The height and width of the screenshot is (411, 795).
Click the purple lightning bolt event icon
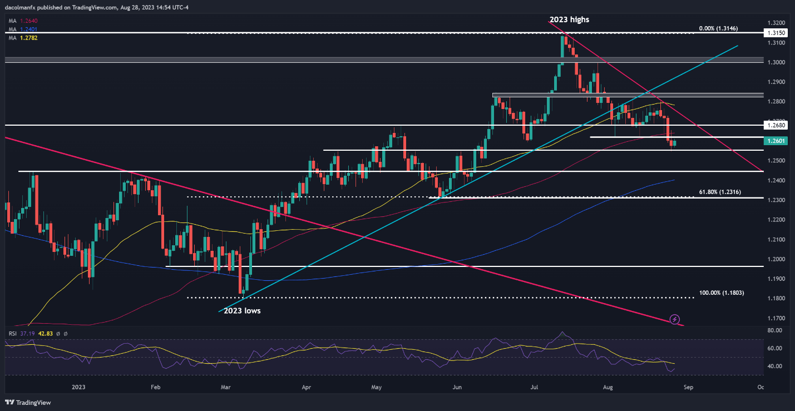tap(675, 319)
